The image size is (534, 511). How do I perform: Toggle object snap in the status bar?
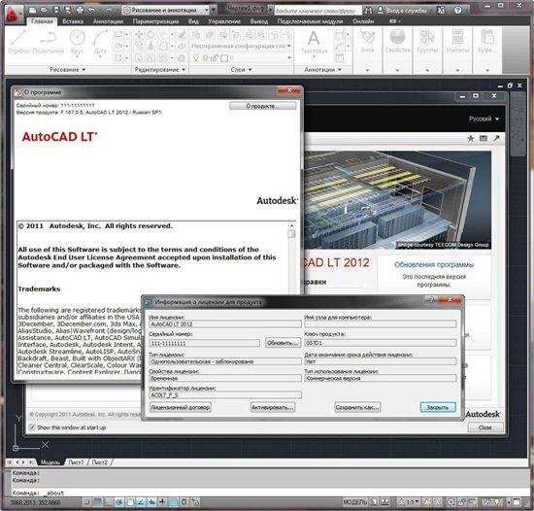click(130, 502)
